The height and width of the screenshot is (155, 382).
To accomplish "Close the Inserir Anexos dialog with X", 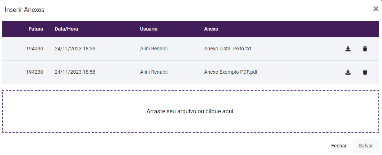I will 376,9.
